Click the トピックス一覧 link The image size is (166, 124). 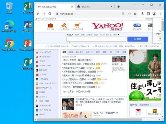[x=83, y=92]
